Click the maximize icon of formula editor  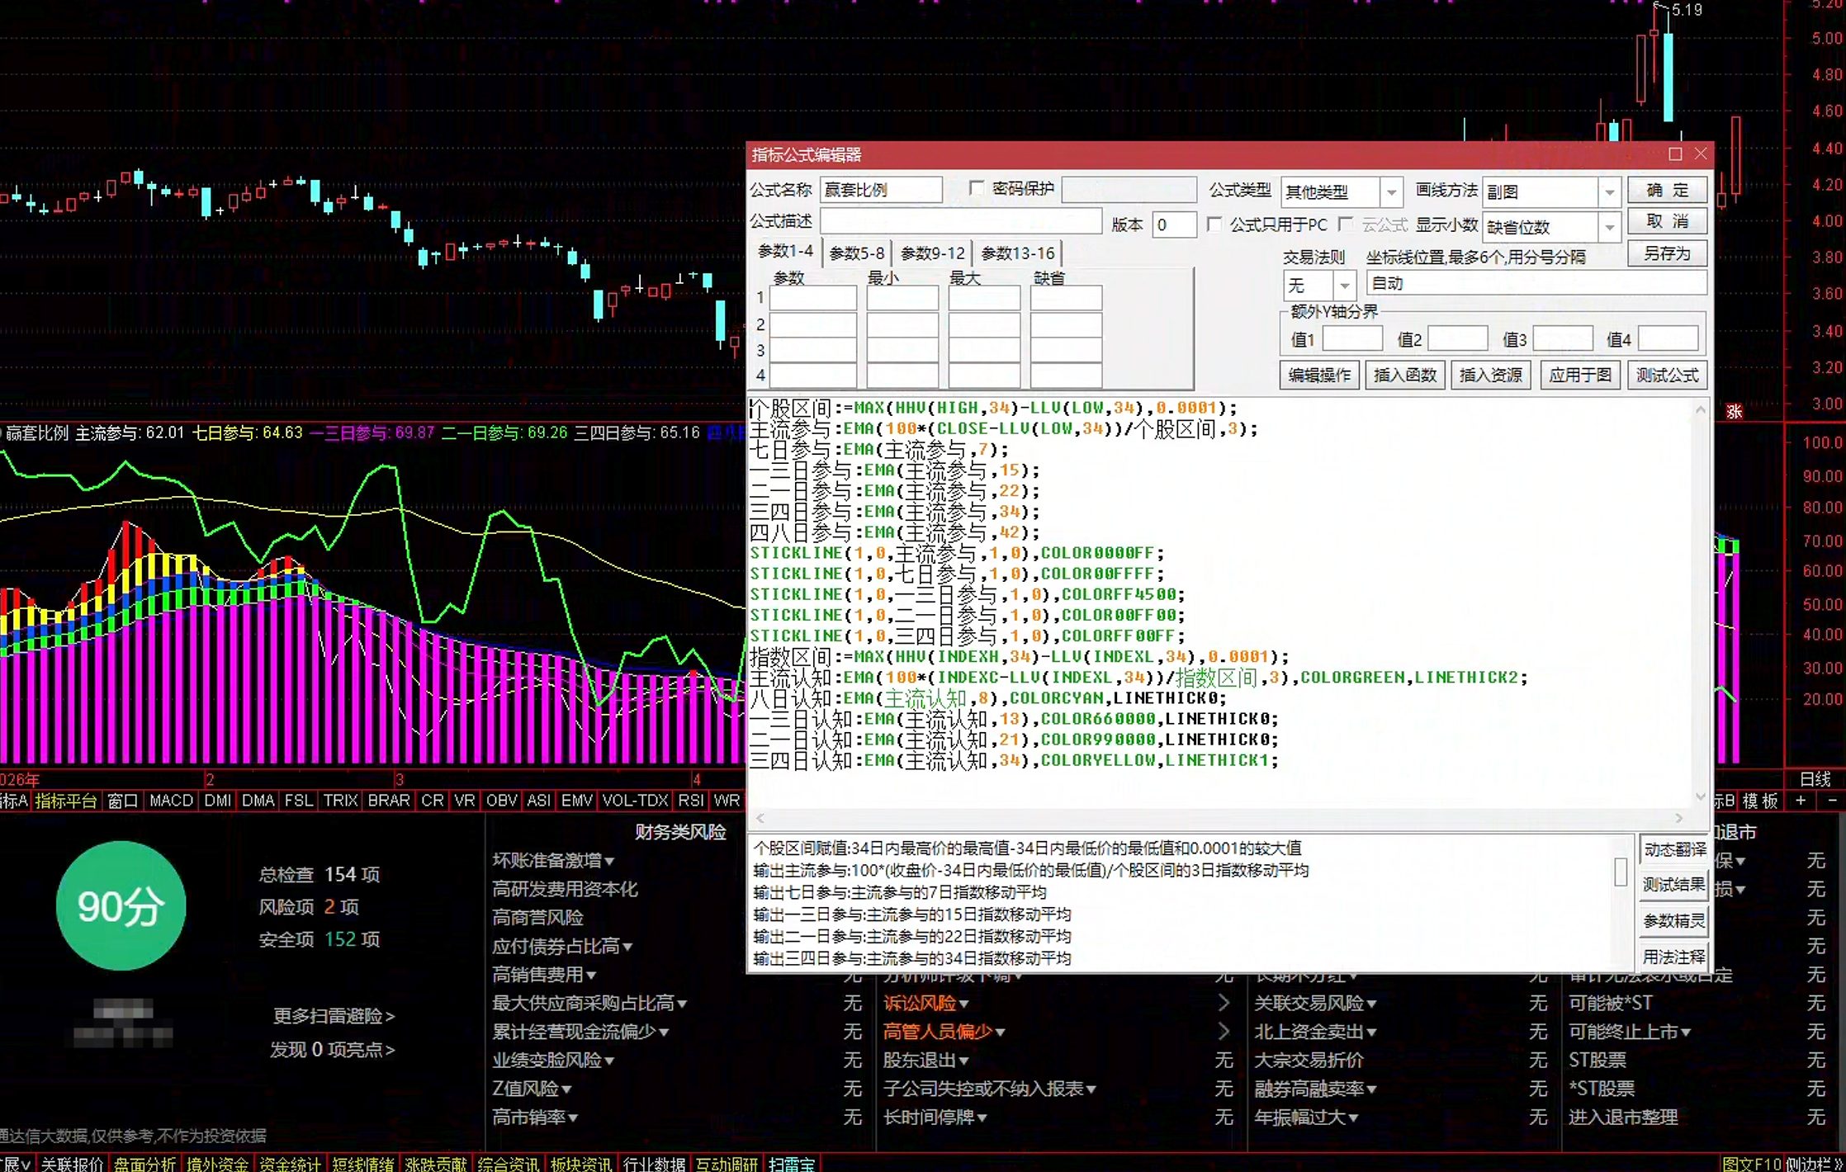tap(1675, 154)
